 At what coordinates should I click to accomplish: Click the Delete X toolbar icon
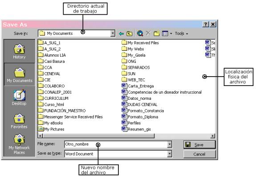pos(148,33)
